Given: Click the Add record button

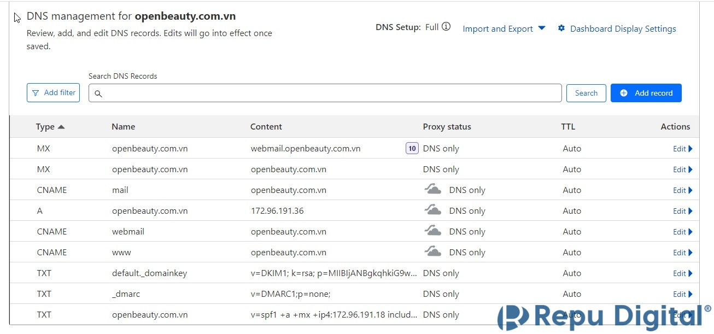Looking at the screenshot, I should coord(646,93).
